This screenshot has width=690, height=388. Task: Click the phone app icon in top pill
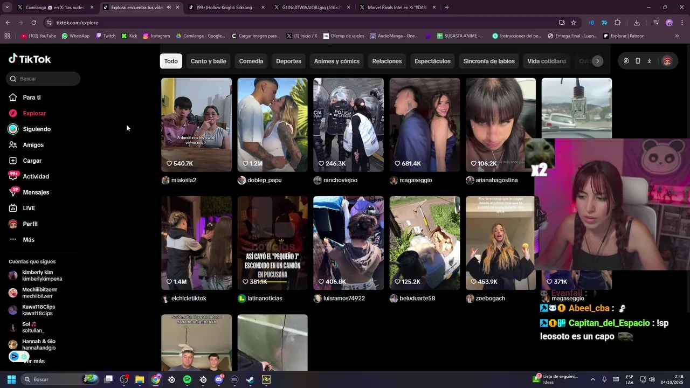[638, 61]
